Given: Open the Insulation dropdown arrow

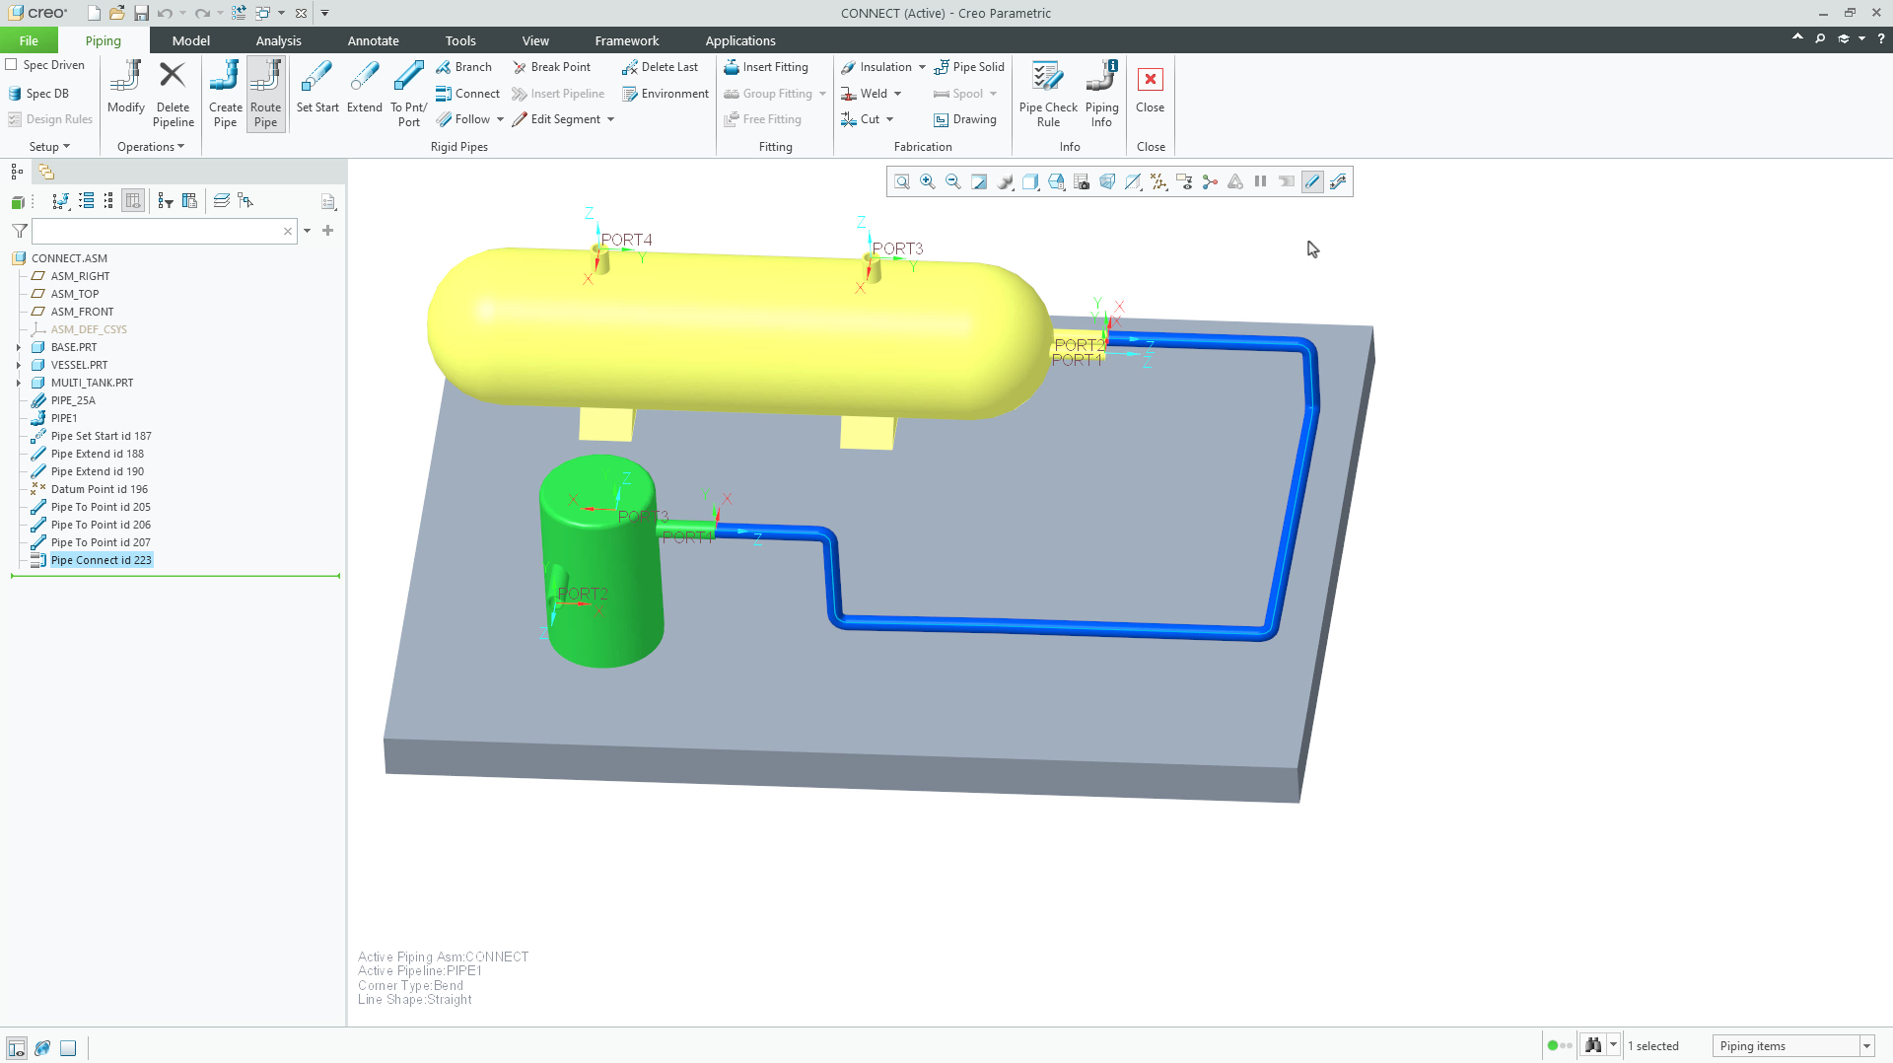Looking at the screenshot, I should tap(922, 67).
